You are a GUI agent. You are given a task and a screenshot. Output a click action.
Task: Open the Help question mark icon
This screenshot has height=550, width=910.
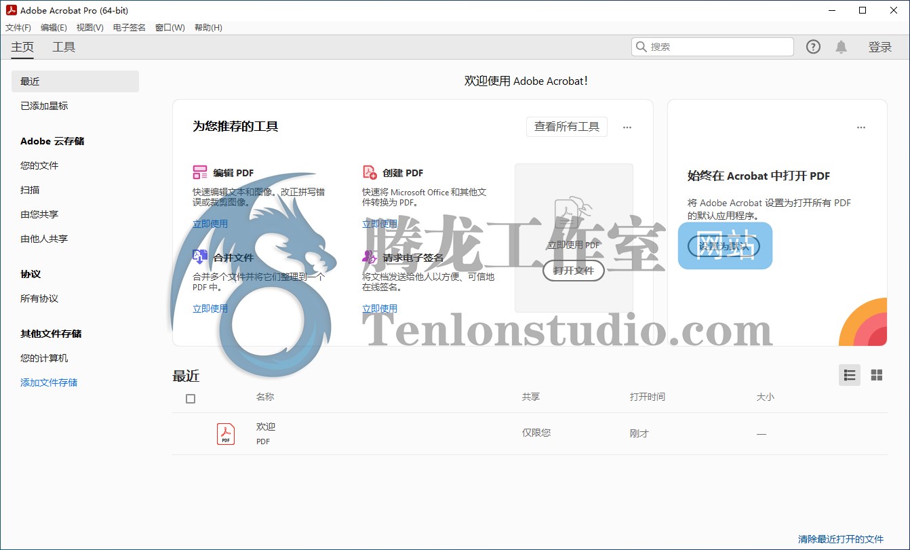click(813, 47)
